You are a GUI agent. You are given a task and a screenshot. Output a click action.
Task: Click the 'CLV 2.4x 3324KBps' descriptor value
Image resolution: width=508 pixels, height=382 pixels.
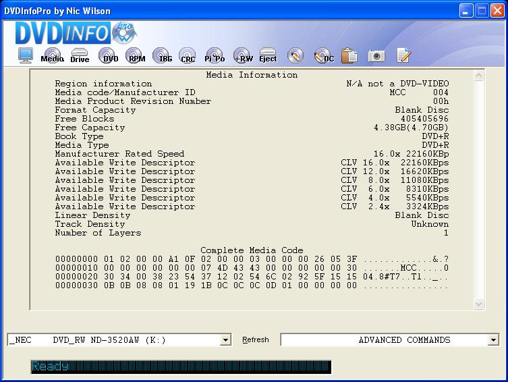coord(395,206)
